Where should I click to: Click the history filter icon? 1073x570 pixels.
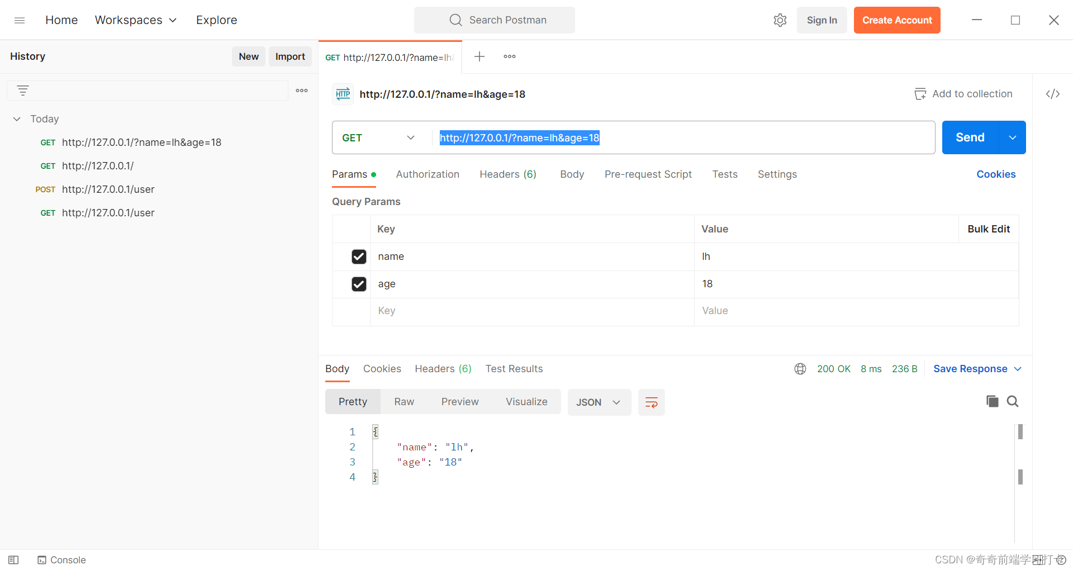[23, 91]
